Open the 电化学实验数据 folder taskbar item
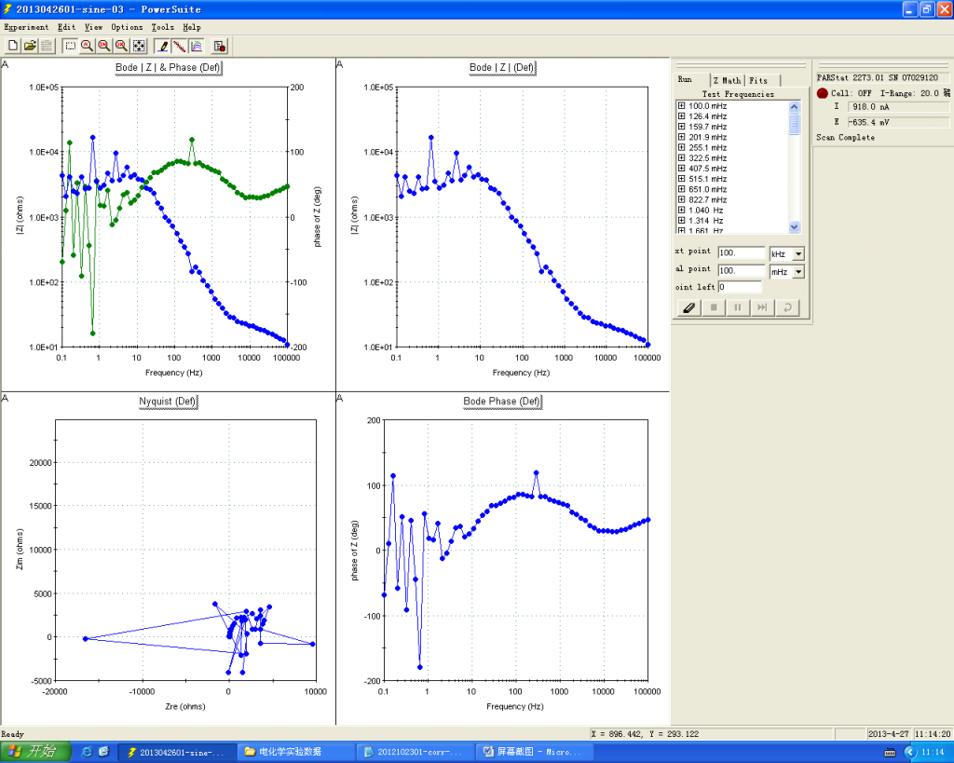The image size is (954, 763). pos(295,753)
